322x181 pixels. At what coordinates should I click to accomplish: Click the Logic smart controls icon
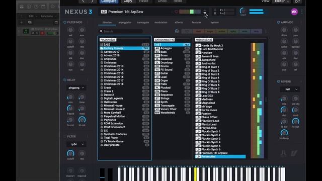click(52, 7)
